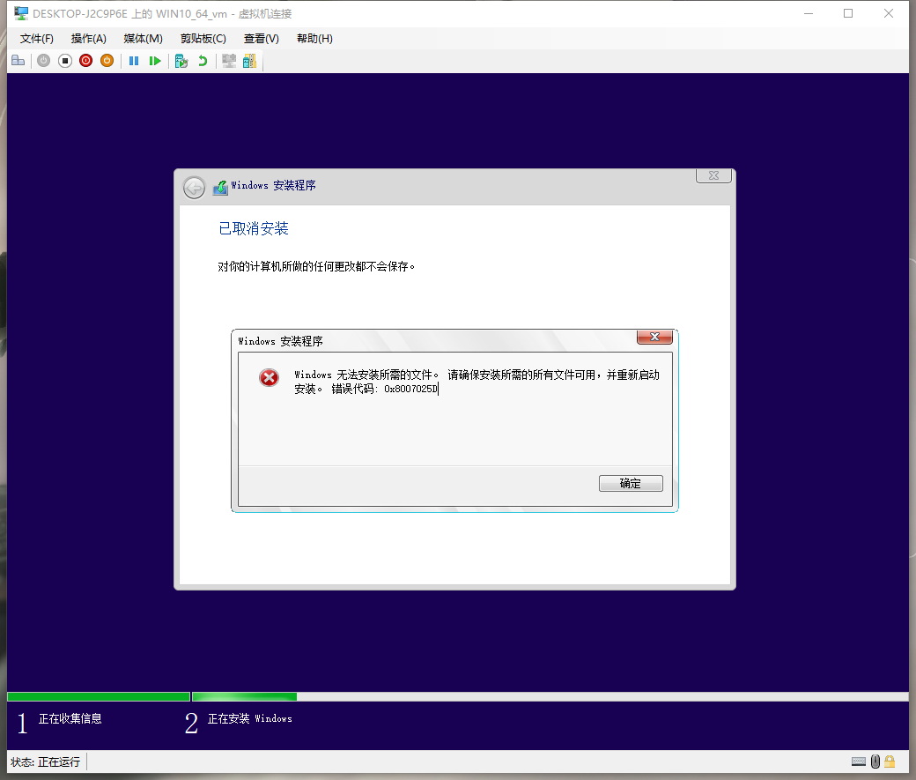Image resolution: width=916 pixels, height=780 pixels.
Task: Click the orange Save state icon
Action: (107, 61)
